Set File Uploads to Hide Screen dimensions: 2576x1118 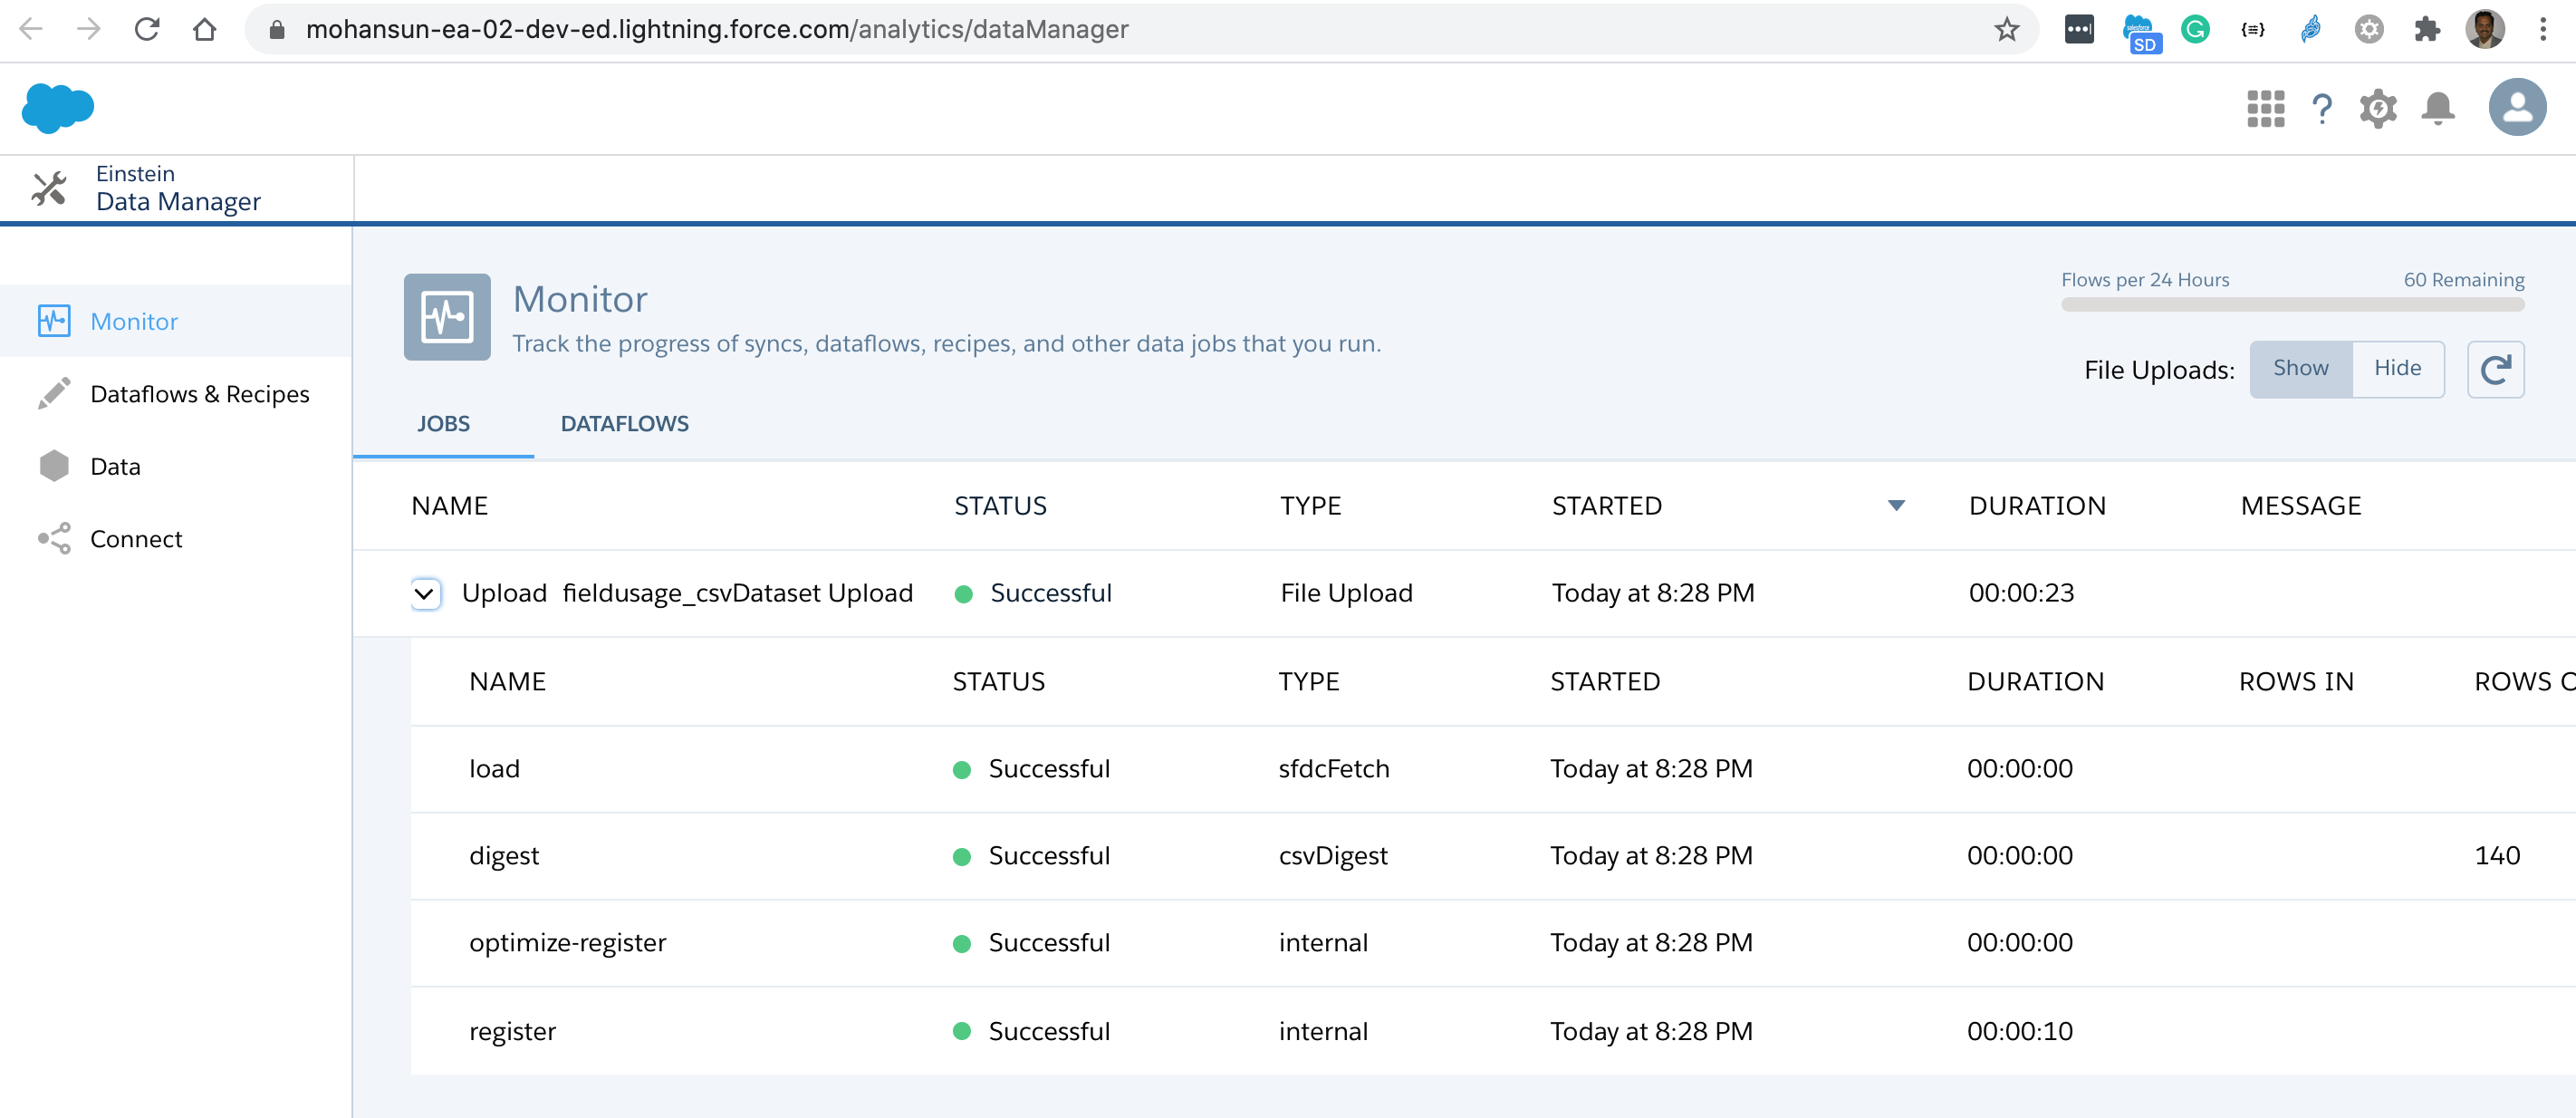click(x=2397, y=368)
